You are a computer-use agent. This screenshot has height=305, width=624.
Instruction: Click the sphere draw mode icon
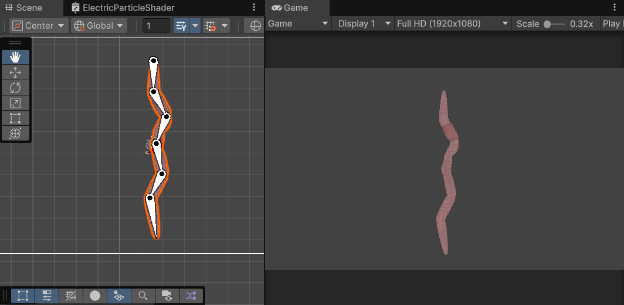[x=95, y=296]
